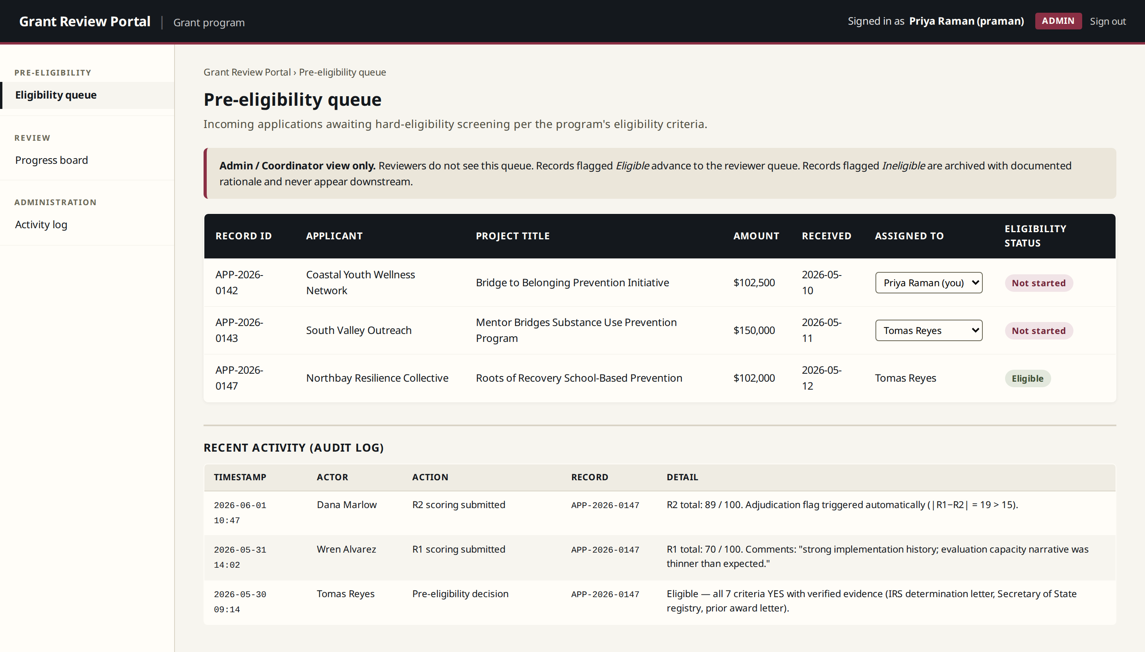The width and height of the screenshot is (1145, 652).
Task: Click the $102,500 amount cell
Action: [x=754, y=283]
